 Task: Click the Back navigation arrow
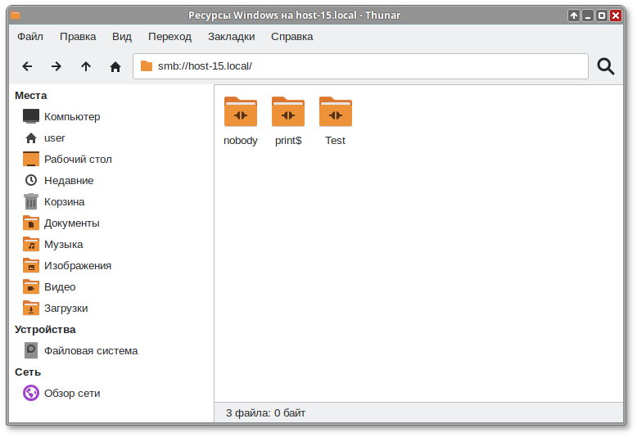click(27, 66)
